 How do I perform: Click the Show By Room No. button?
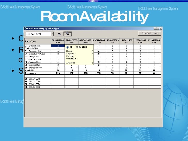[x=150, y=33]
